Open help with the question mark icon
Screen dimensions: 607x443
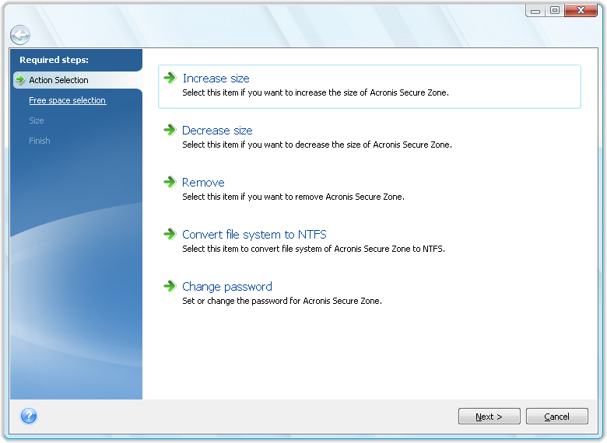pos(29,417)
